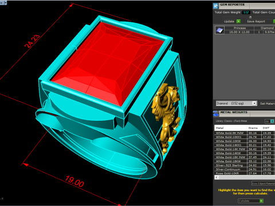Click the Gem Reporter panel icon
This screenshot has height=206, width=275.
216,6
